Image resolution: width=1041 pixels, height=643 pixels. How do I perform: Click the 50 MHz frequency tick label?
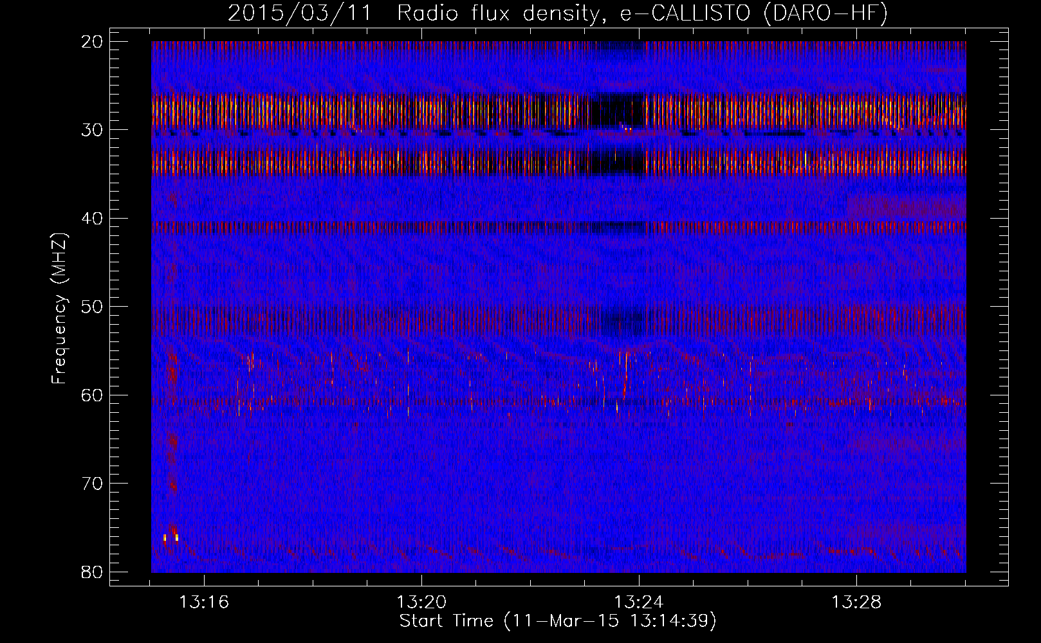coord(93,307)
